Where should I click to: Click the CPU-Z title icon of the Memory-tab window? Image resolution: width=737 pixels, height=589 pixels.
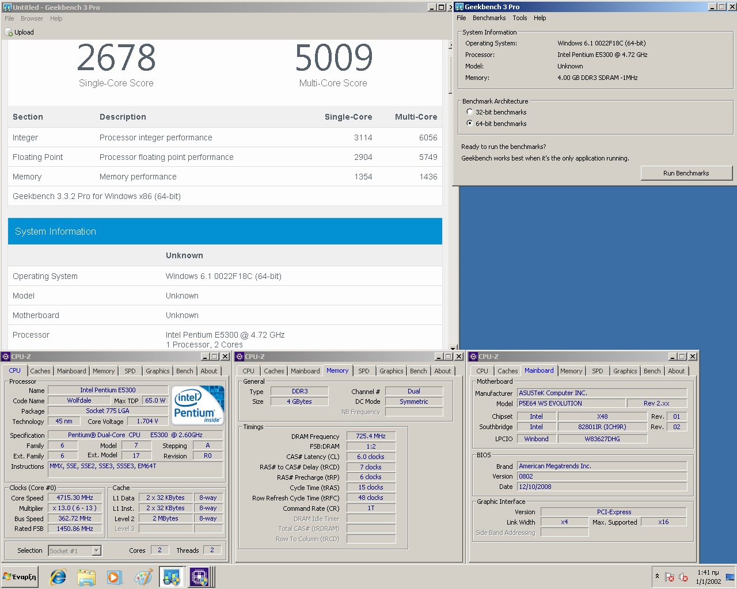[240, 357]
